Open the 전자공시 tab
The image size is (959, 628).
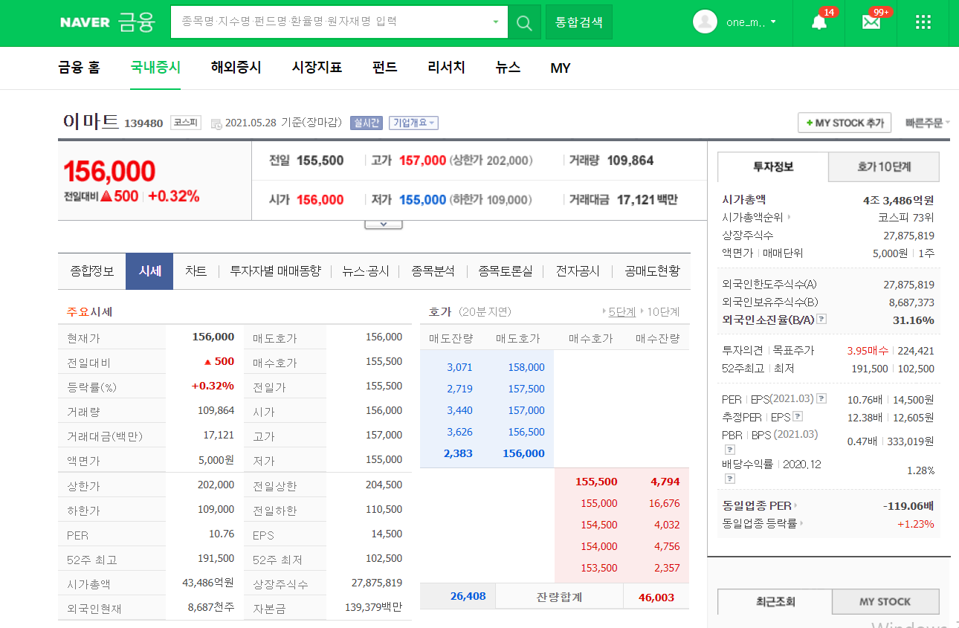click(578, 271)
